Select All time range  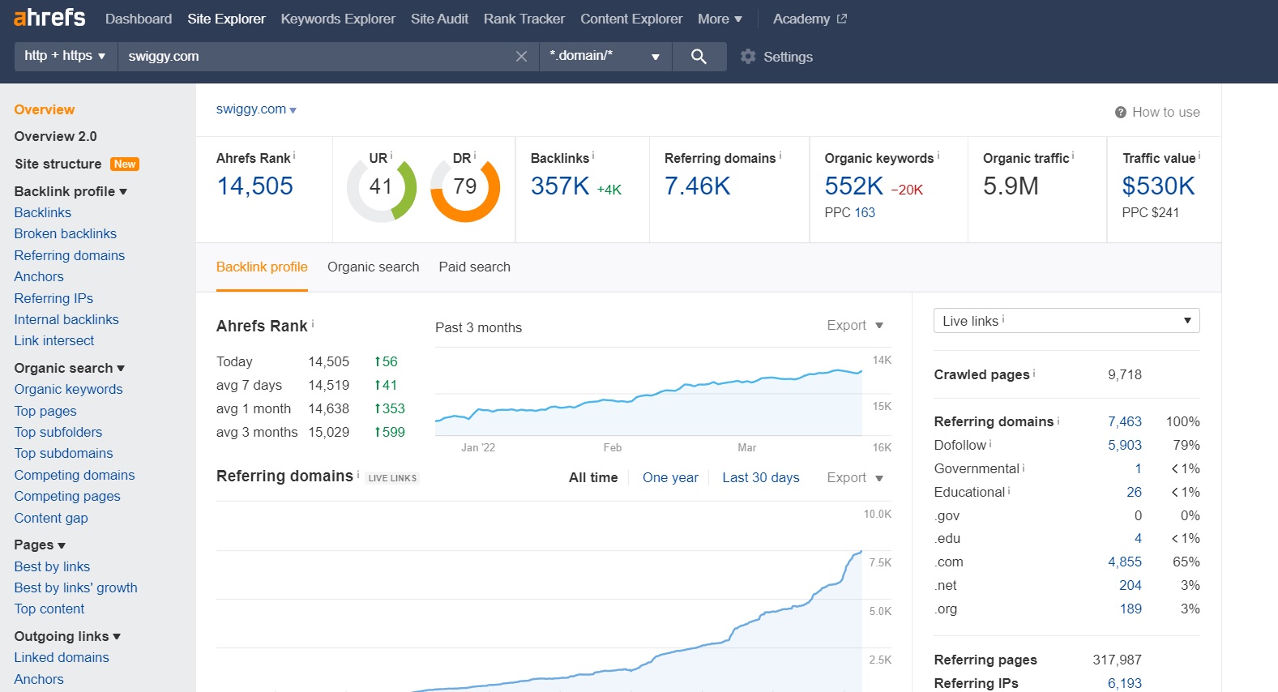593,477
